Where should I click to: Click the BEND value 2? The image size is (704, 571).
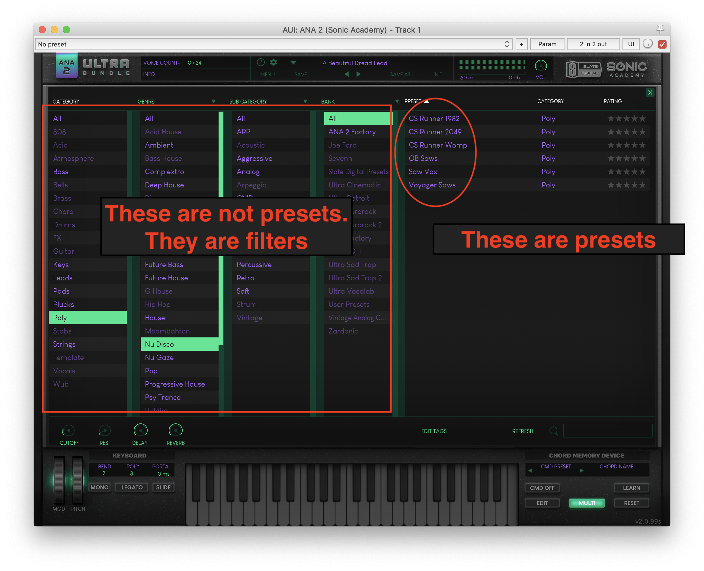click(104, 474)
